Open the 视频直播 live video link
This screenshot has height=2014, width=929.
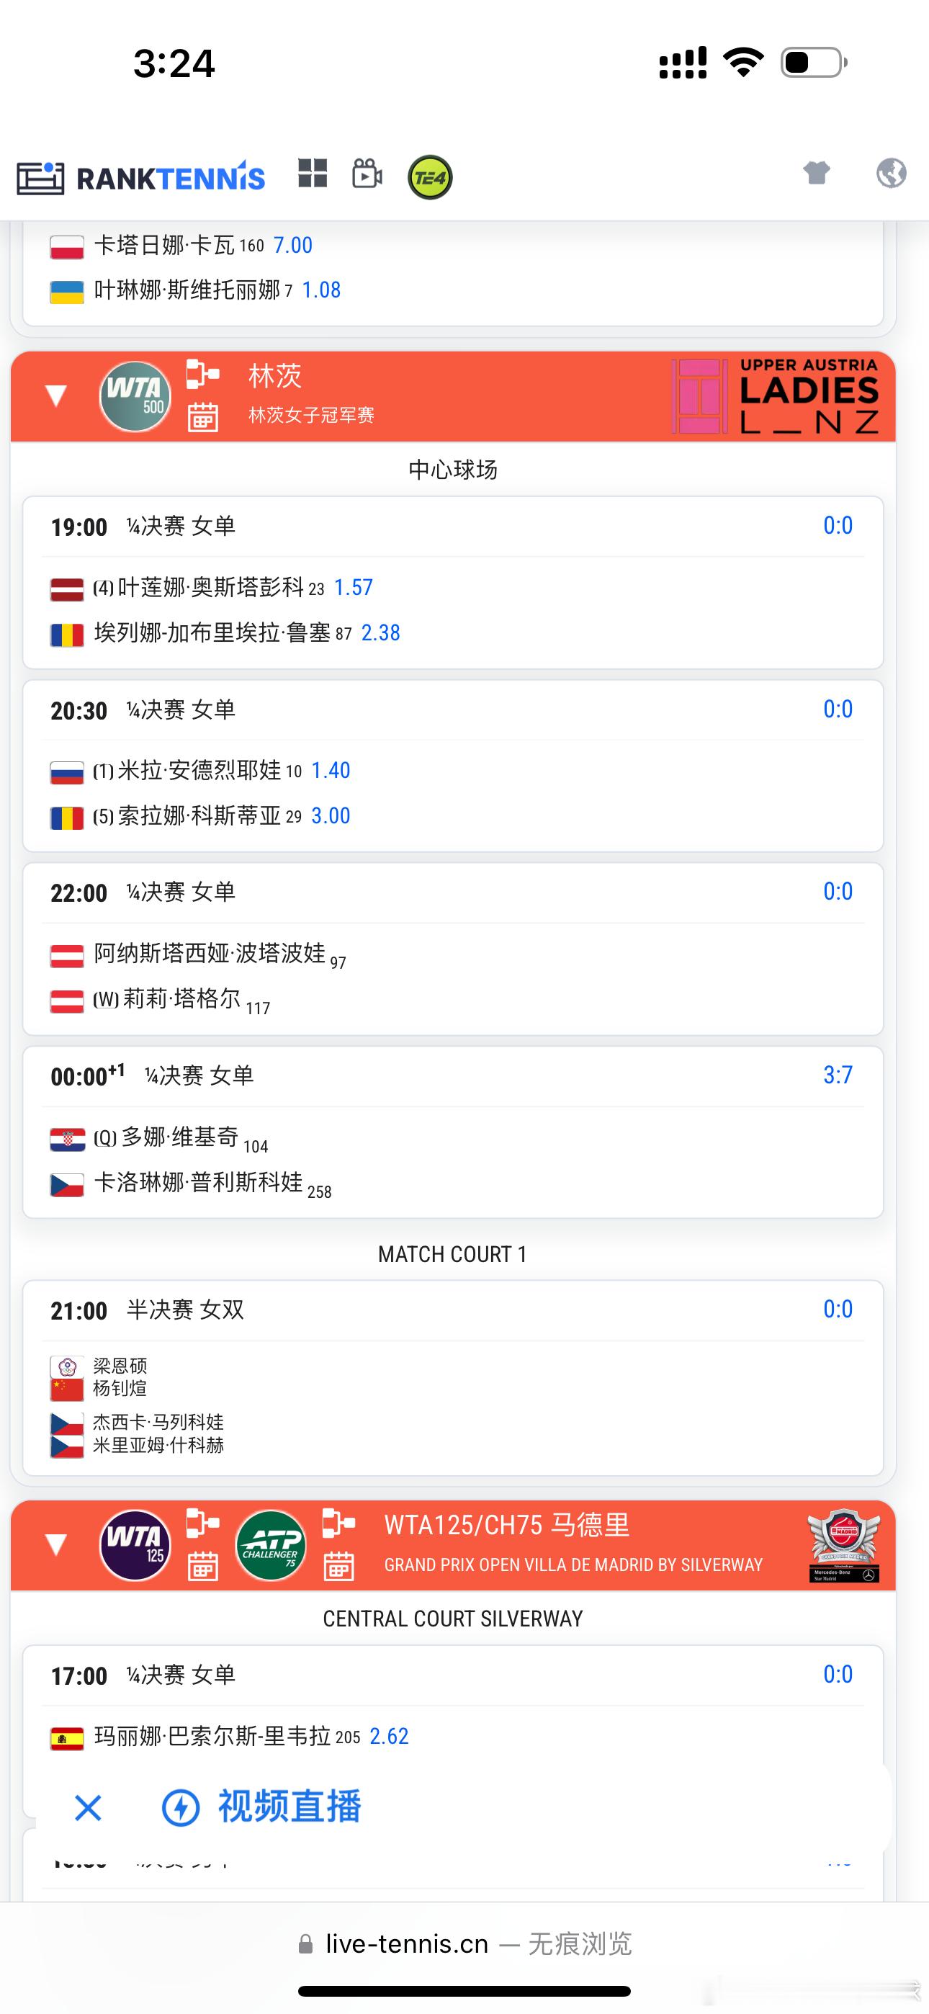coord(261,1807)
